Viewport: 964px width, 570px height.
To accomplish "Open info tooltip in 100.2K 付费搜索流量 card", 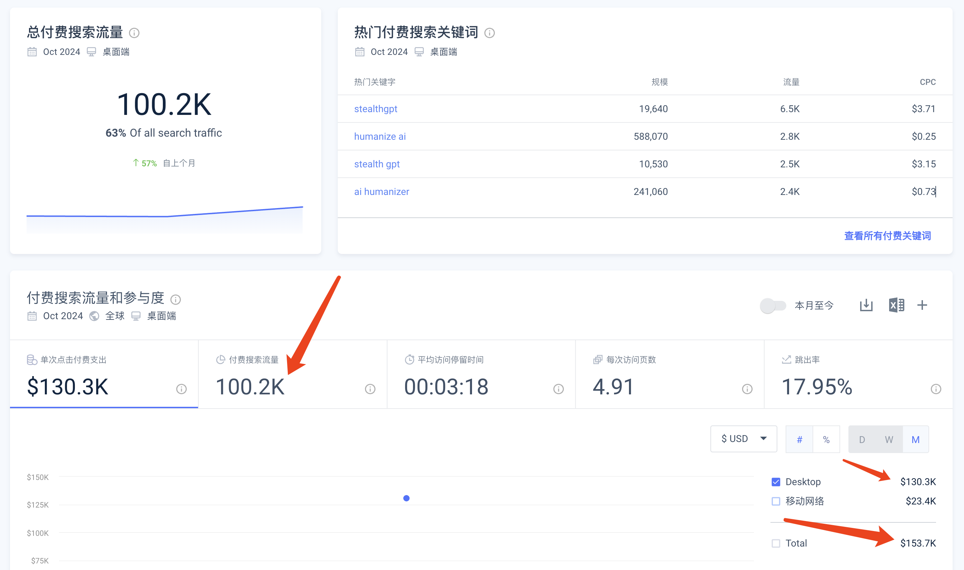I will [370, 389].
